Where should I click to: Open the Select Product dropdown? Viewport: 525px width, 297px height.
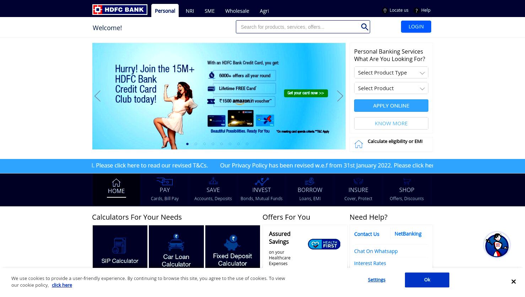click(391, 88)
